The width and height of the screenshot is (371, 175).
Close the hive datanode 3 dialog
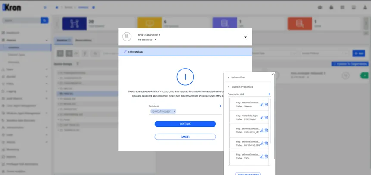pyautogui.click(x=246, y=37)
